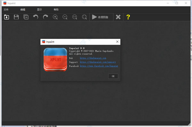Image resolution: width=192 pixels, height=127 pixels.
Task: Visit the Facebook Inpaint page link
Action: tap(99, 66)
